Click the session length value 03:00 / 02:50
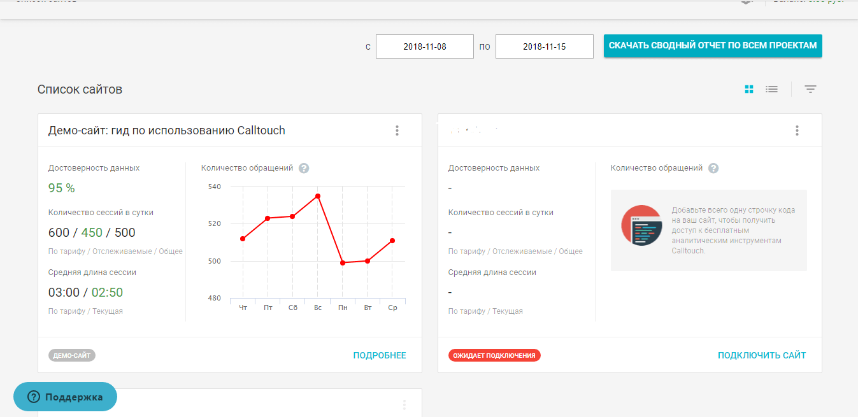 [85, 292]
